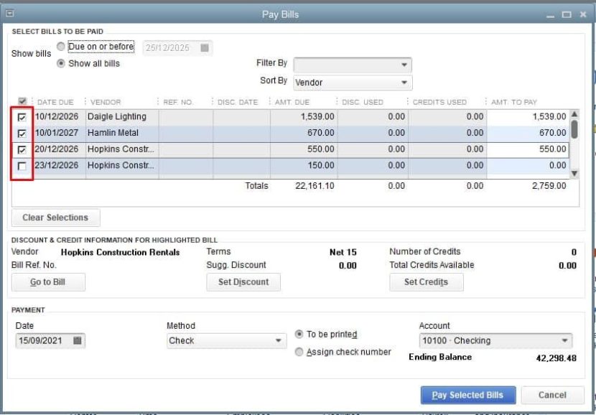Click the scroll-up arrow on the bills list
The width and height of the screenshot is (596, 415).
(574, 116)
